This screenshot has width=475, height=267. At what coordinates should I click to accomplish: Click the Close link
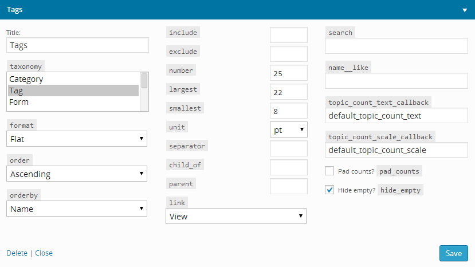click(44, 253)
